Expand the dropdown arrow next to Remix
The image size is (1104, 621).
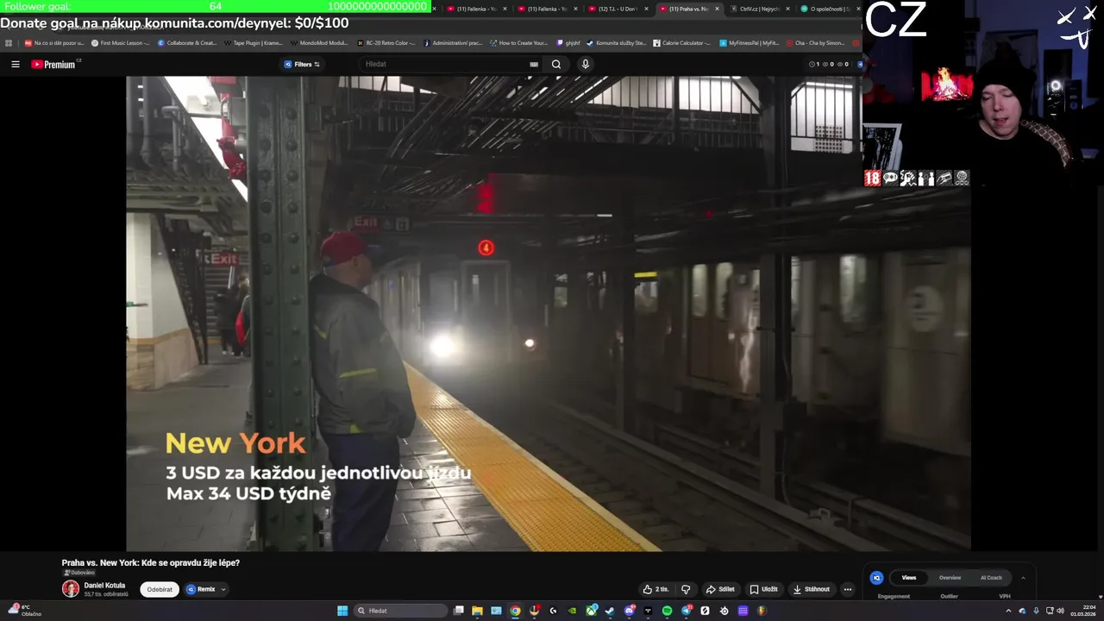223,590
